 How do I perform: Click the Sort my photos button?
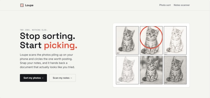pos(33,78)
